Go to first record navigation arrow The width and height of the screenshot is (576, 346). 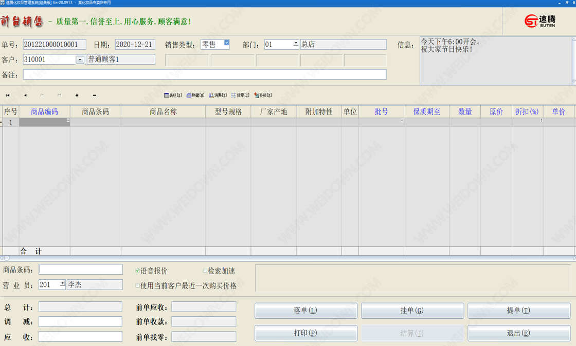pos(8,95)
